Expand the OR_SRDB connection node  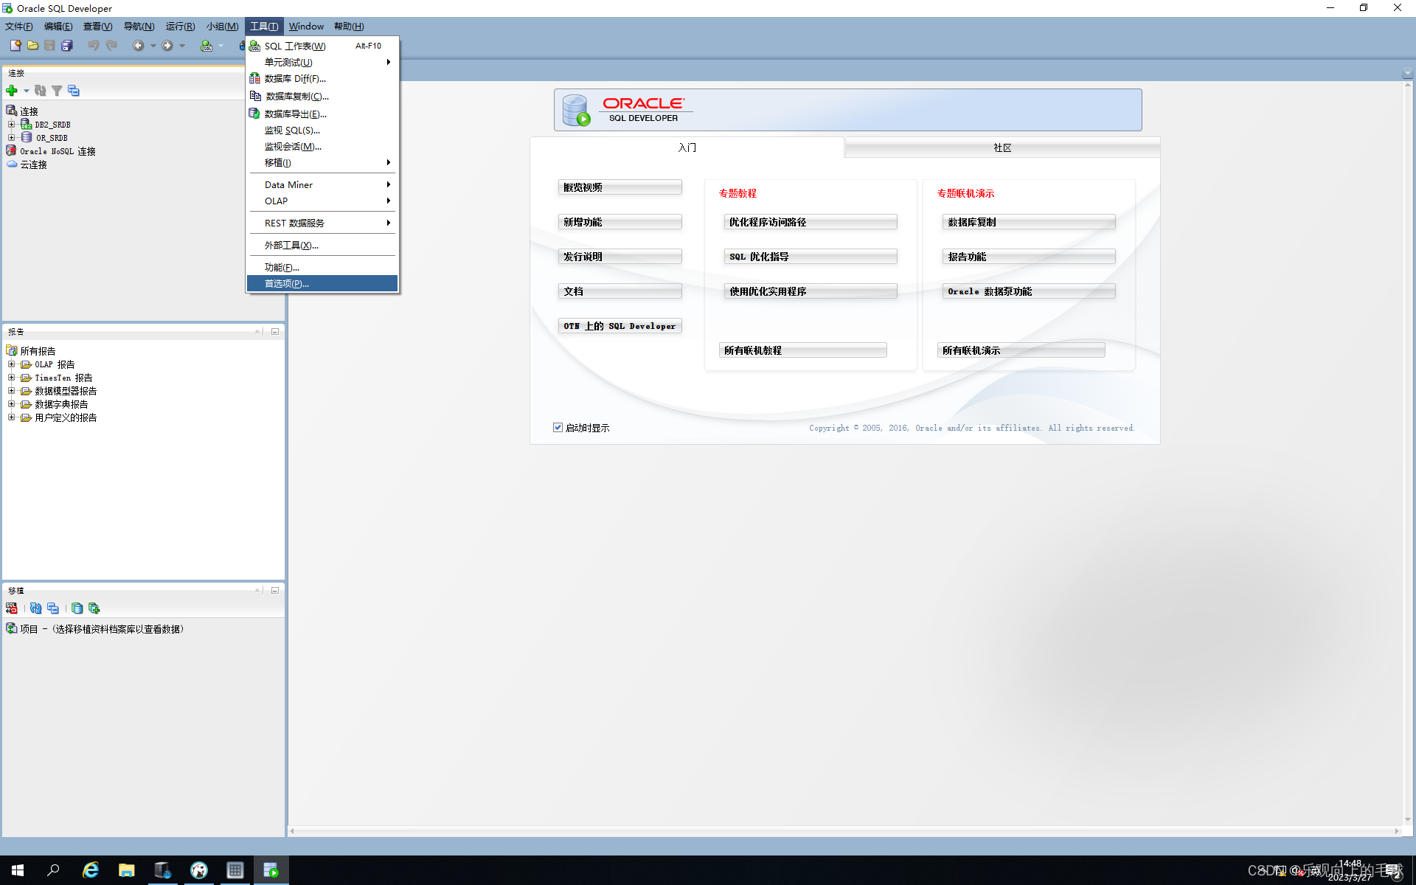(11, 138)
